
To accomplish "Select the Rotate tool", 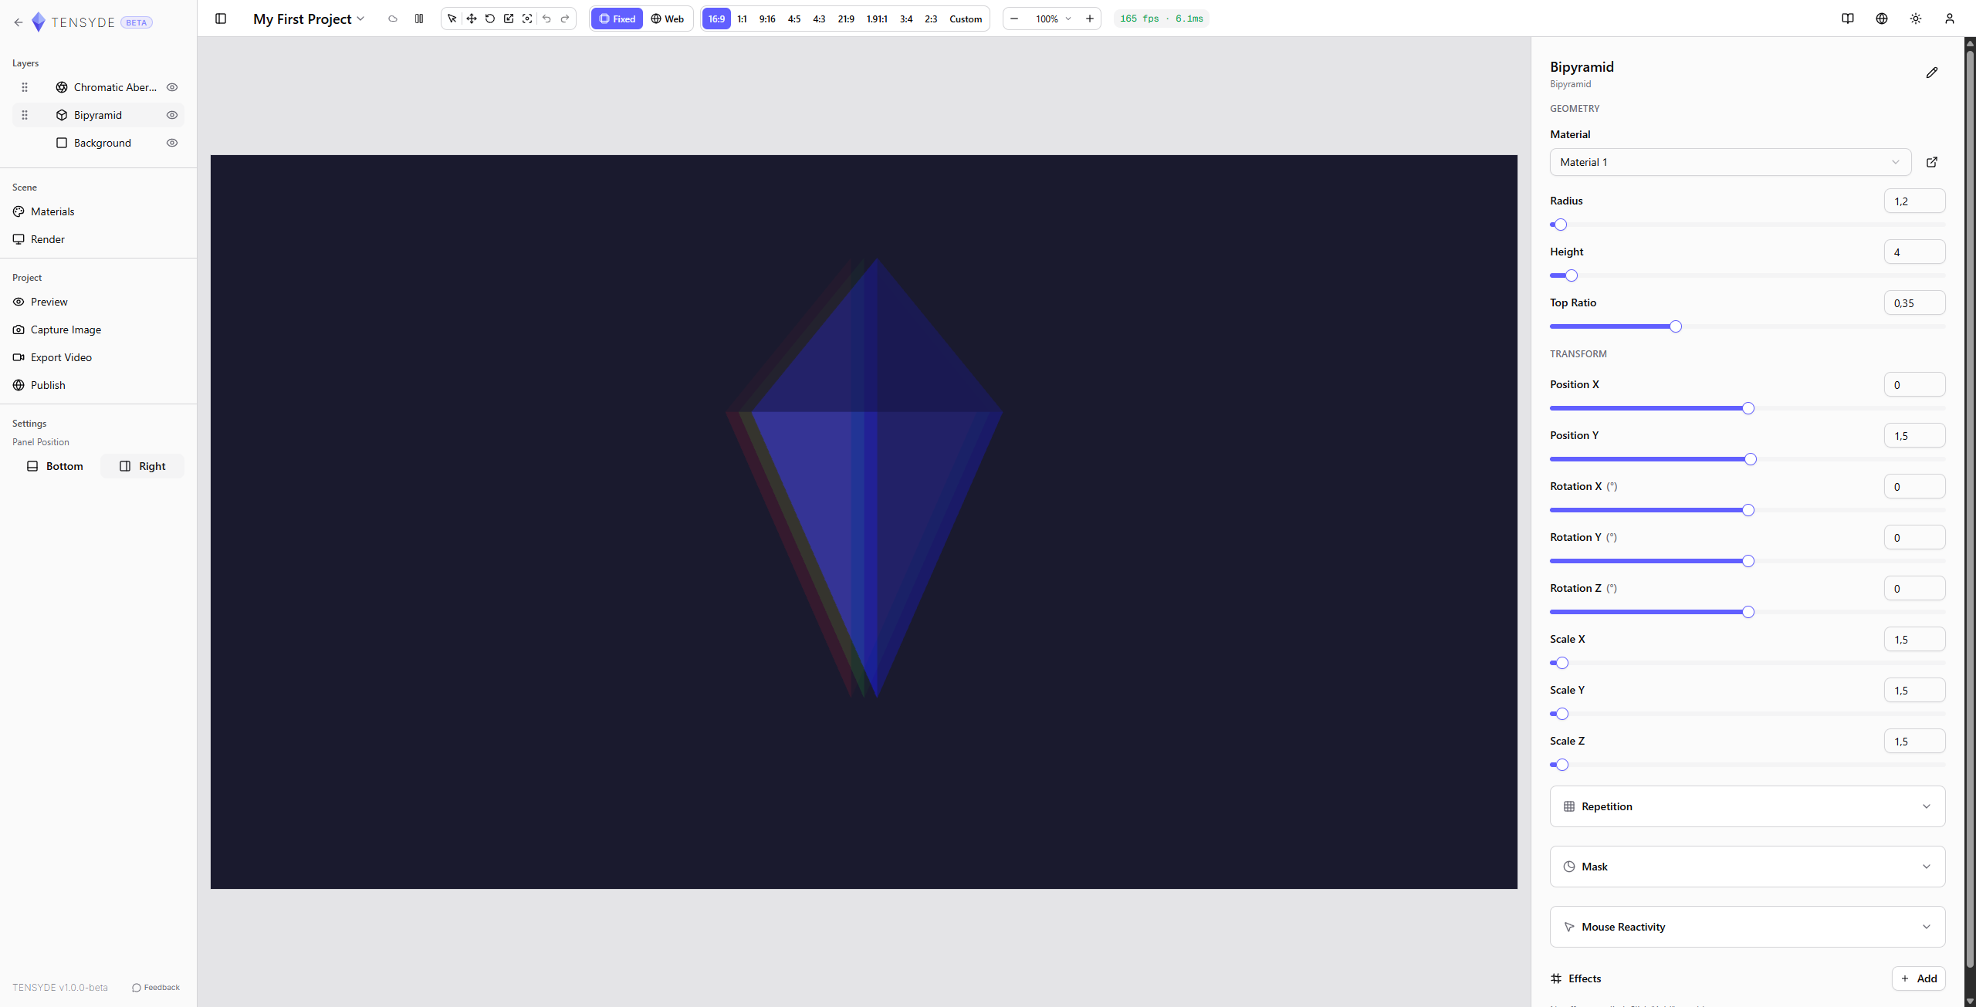I will [489, 19].
